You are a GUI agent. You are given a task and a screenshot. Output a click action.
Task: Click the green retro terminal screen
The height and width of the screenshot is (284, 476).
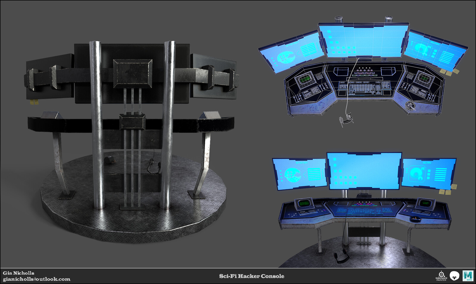click(x=304, y=204)
